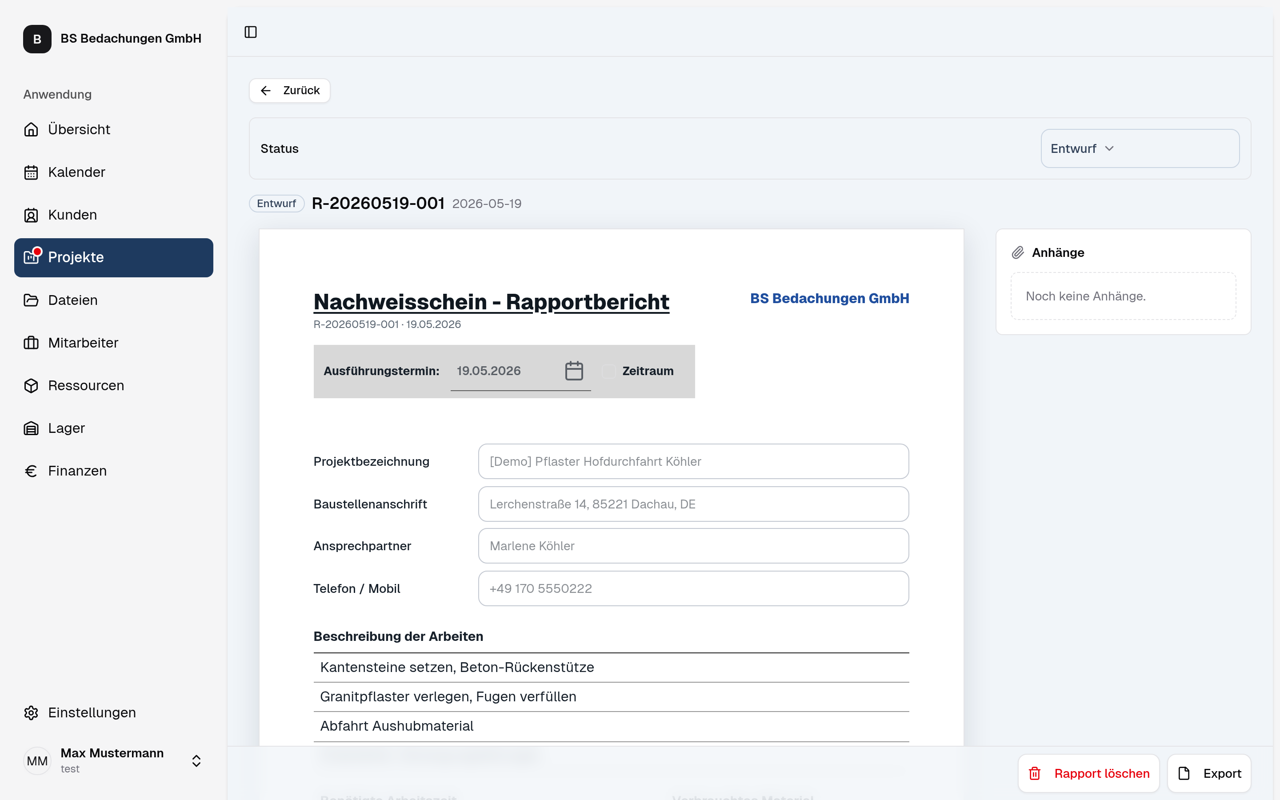Click the trash icon in Rapport löschen
This screenshot has width=1280, height=800.
click(x=1035, y=773)
